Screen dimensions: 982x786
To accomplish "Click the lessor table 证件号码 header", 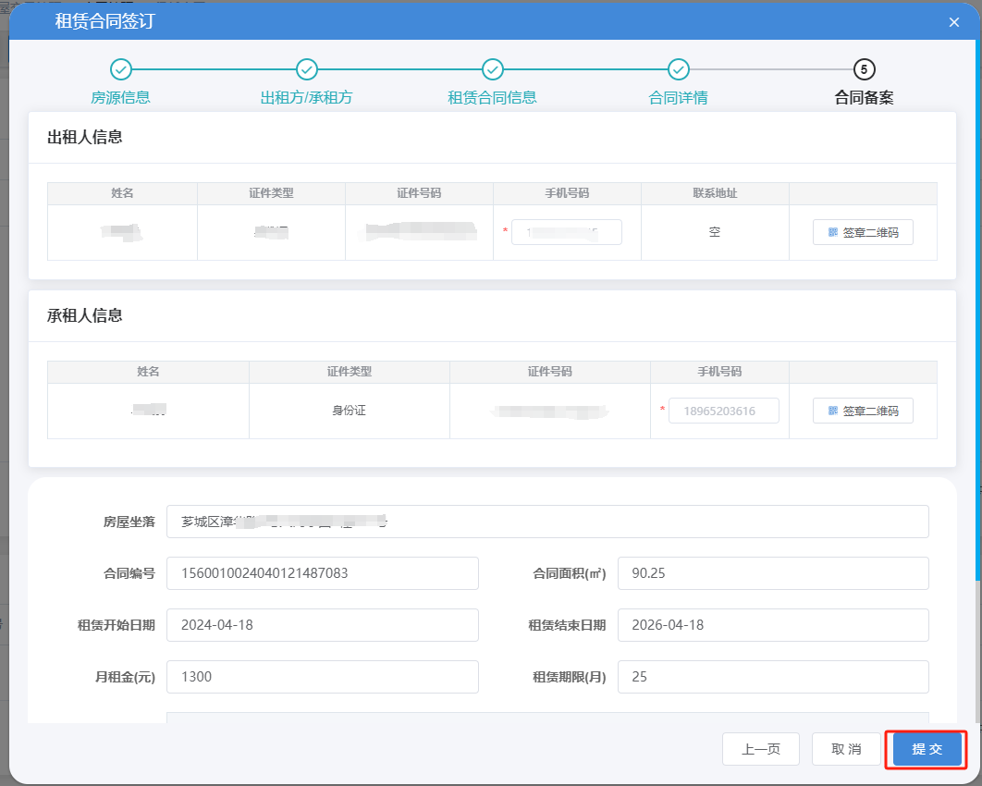I will point(419,193).
